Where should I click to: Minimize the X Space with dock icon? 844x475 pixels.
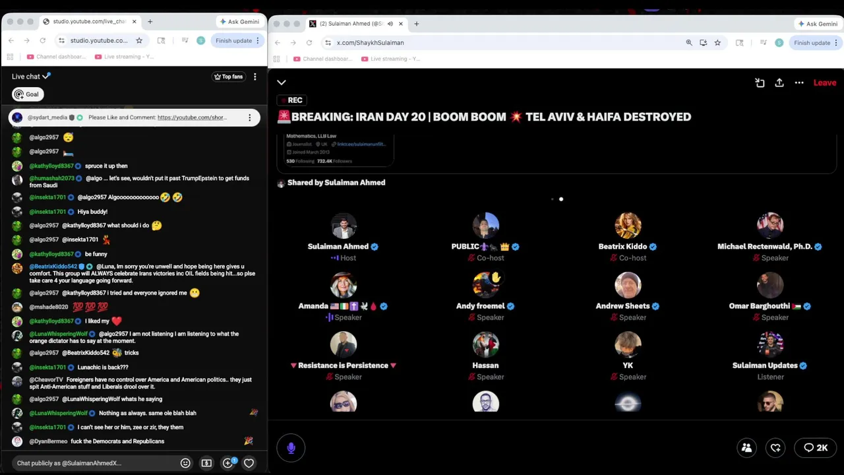(x=760, y=82)
